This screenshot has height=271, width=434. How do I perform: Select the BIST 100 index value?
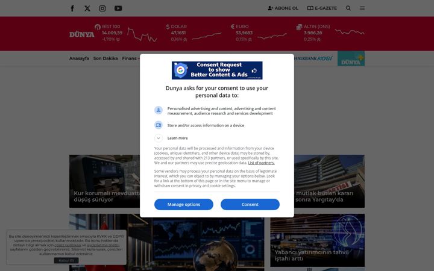tap(112, 33)
